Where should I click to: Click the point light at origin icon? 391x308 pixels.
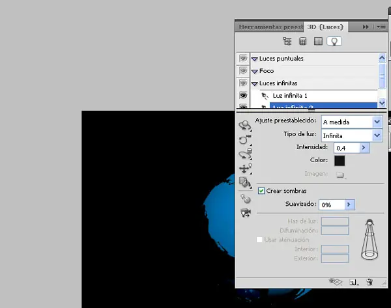click(246, 199)
